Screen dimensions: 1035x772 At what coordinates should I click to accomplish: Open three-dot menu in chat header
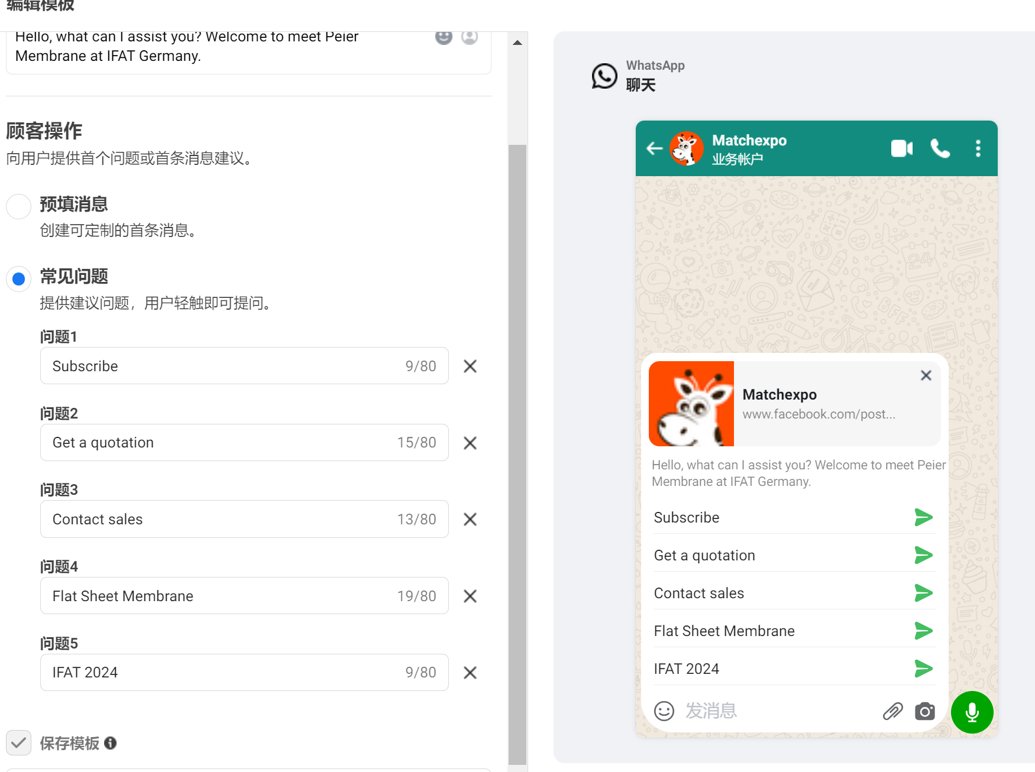978,148
